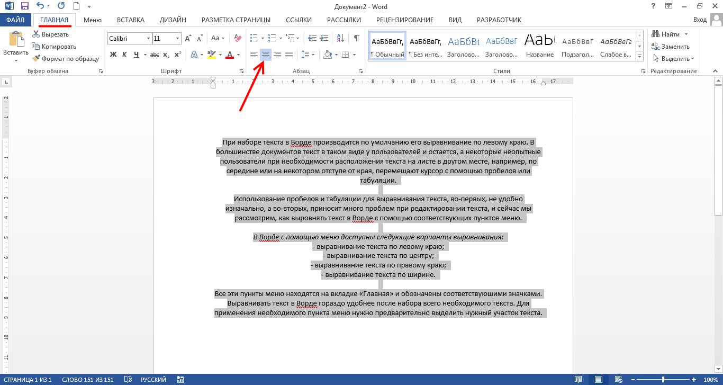Viewport: 723px width, 385px height.
Task: Toggle superscript x² formatting
Action: pyautogui.click(x=178, y=55)
